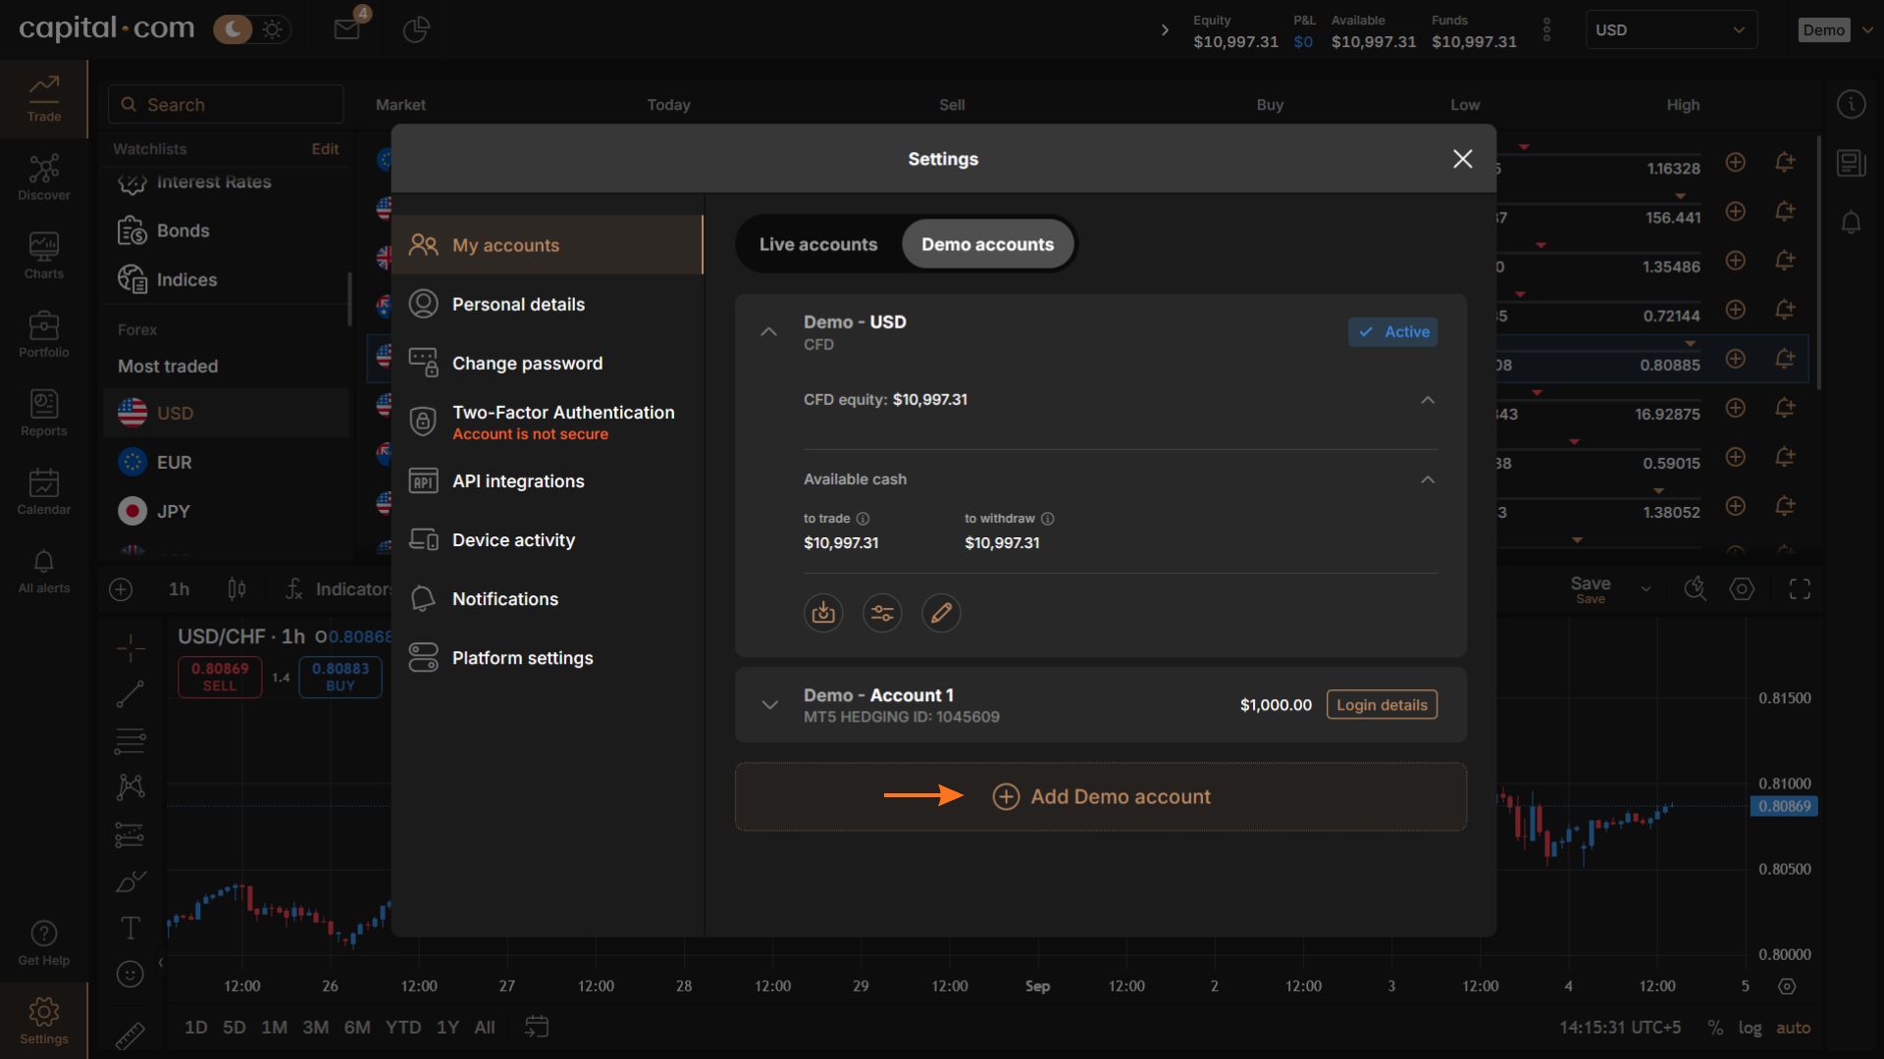Open the Discover section
This screenshot has height=1059, width=1884.
coord(43,177)
